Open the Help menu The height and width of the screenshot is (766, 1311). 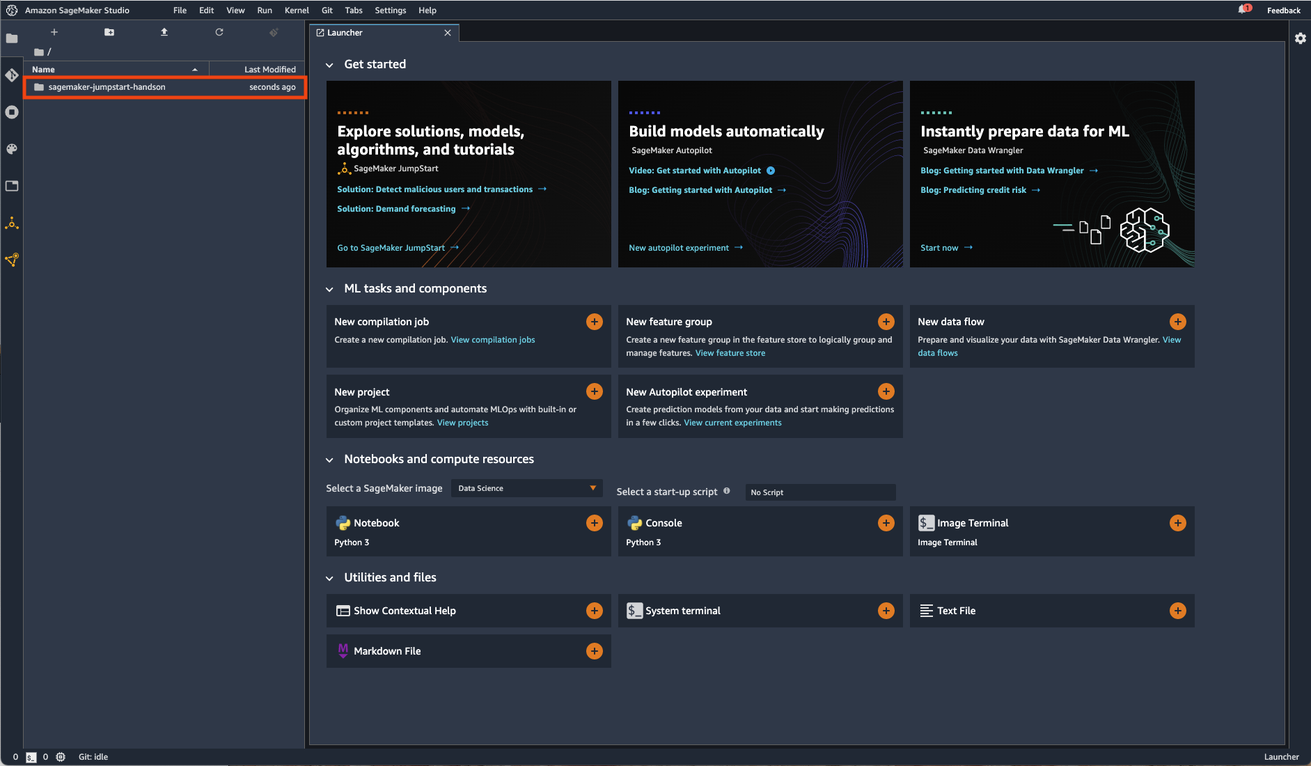point(427,10)
